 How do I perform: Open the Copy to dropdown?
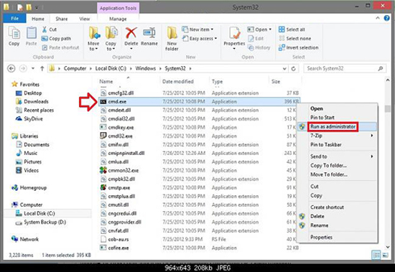pyautogui.click(x=111, y=39)
